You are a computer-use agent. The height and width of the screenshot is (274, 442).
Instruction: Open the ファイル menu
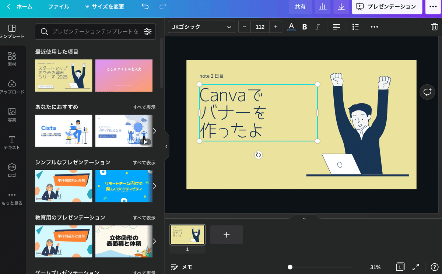click(x=59, y=7)
